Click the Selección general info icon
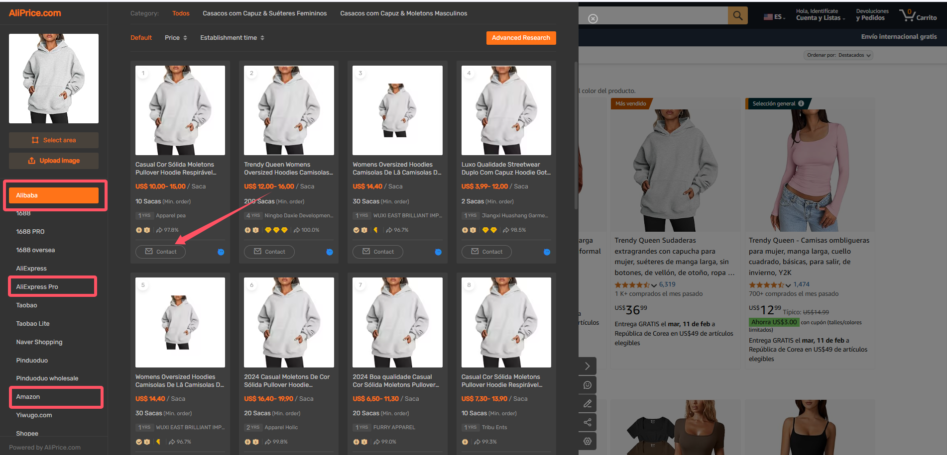The image size is (947, 455). (801, 103)
